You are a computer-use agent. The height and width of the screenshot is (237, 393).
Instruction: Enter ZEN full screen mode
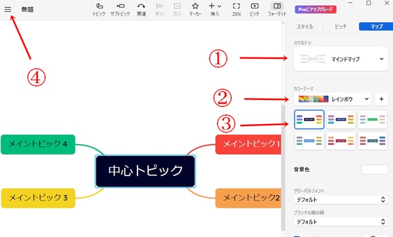tap(236, 10)
